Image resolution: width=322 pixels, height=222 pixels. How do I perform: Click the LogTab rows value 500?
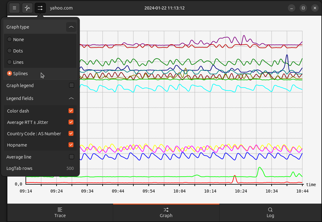(70, 168)
